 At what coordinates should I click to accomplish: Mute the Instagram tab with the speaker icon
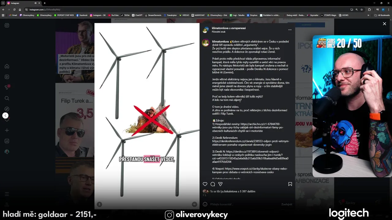[35, 3]
